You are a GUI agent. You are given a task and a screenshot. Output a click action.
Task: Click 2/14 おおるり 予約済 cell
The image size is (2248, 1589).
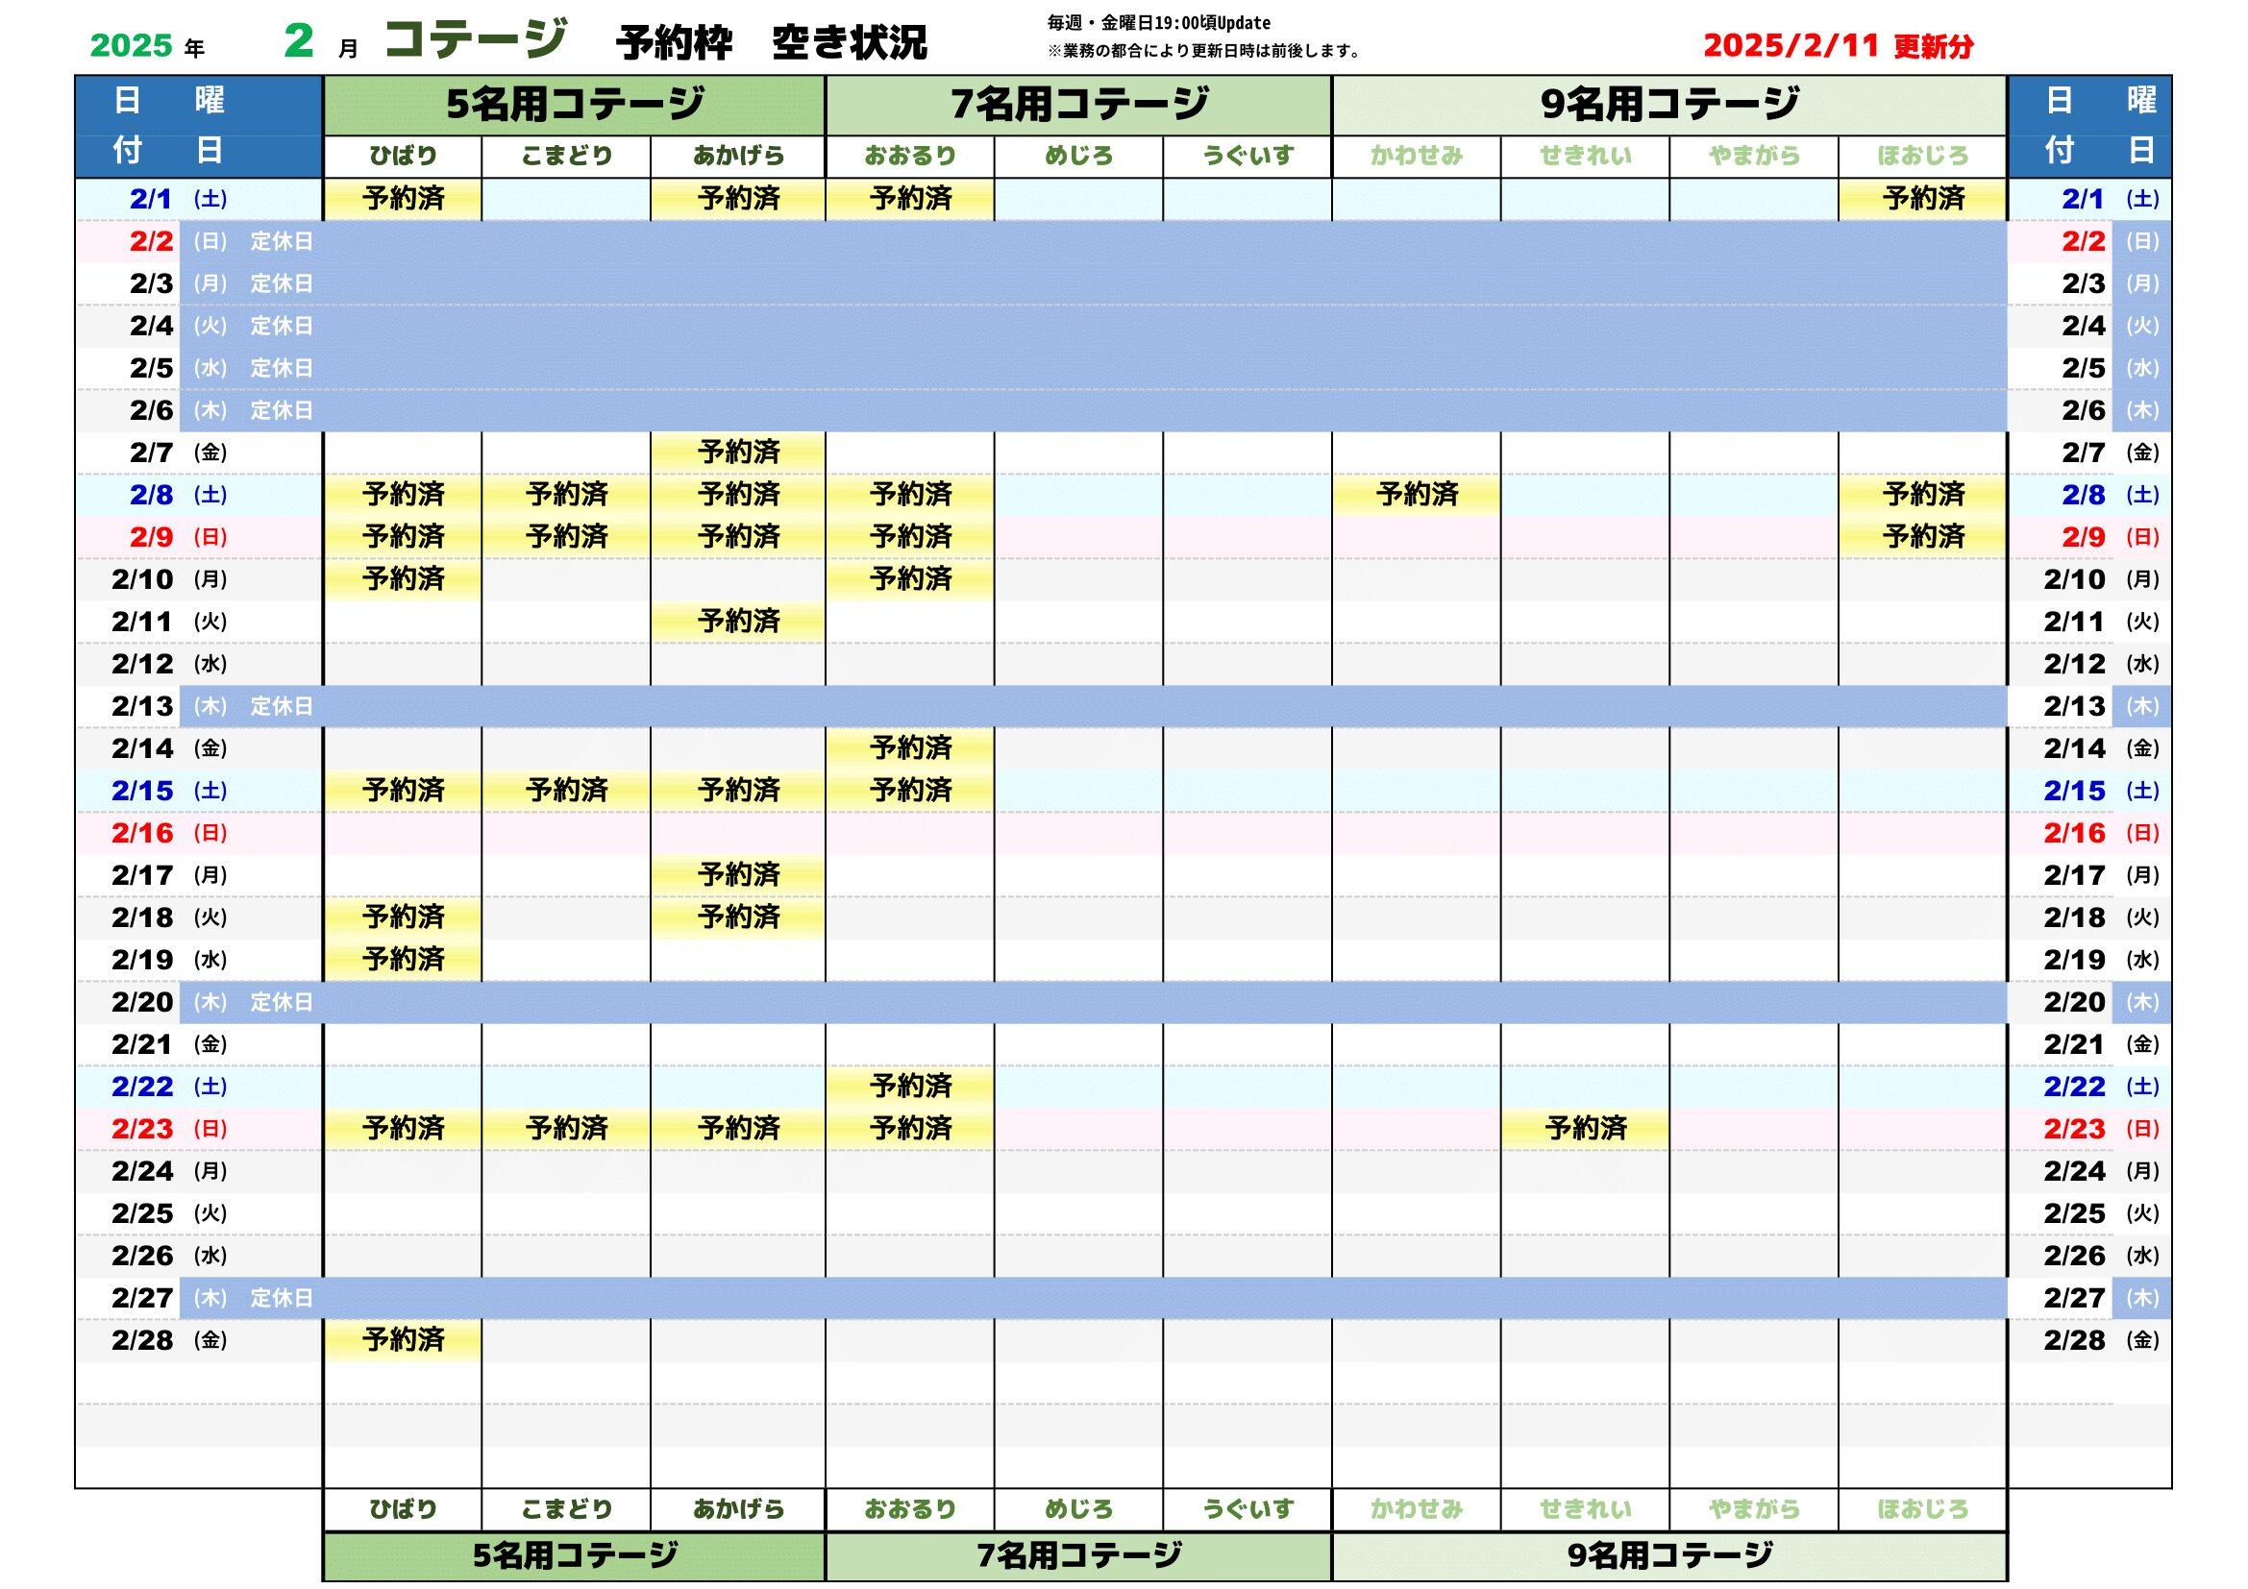[x=910, y=748]
